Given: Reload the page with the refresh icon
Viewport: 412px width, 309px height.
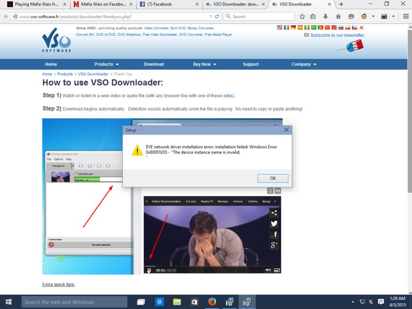Looking at the screenshot, I should [x=217, y=17].
